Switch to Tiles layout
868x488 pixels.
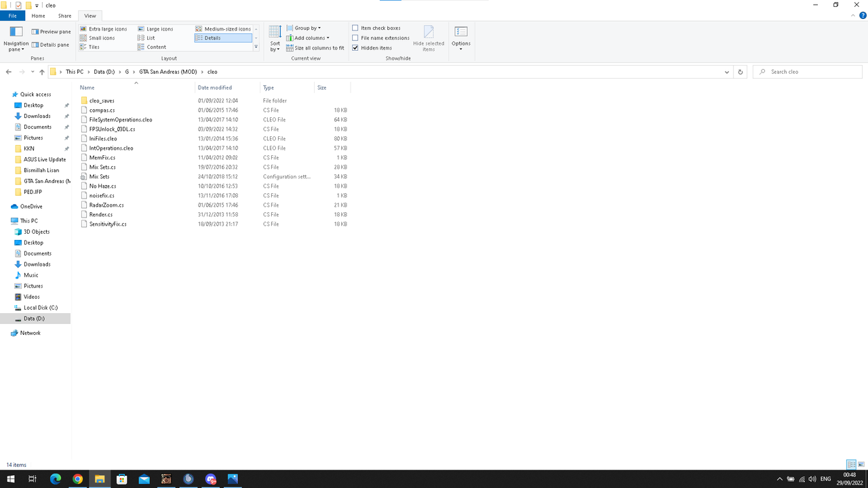(x=89, y=47)
